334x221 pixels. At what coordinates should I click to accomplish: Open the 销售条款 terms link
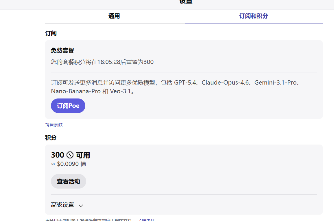click(53, 125)
